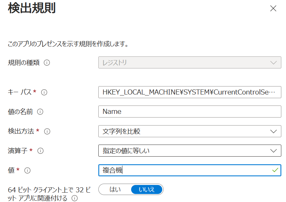Open the 検出方法 dropdown showing 文字列を比較
The image size is (286, 202).
189,131
